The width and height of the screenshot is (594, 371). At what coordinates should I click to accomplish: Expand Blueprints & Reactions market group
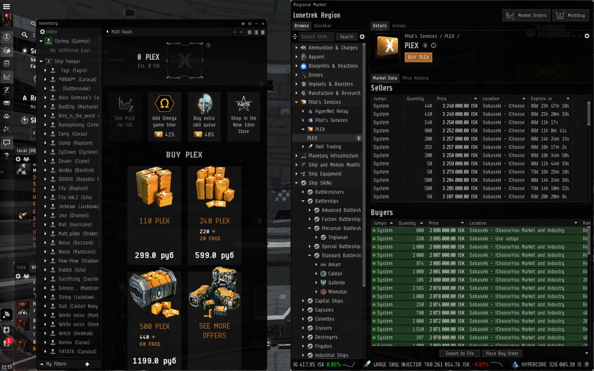tap(297, 66)
